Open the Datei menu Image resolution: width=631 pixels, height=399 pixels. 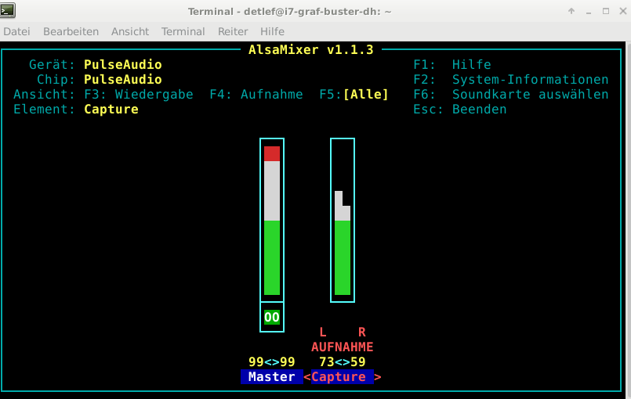pyautogui.click(x=16, y=31)
